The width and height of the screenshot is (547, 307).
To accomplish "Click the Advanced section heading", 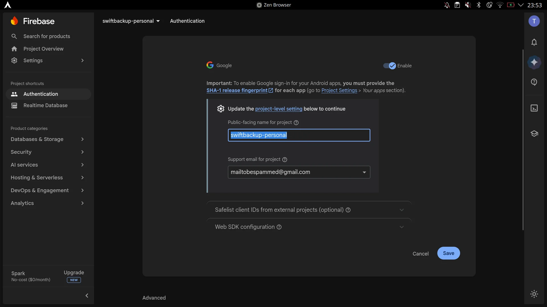I will click(x=154, y=298).
